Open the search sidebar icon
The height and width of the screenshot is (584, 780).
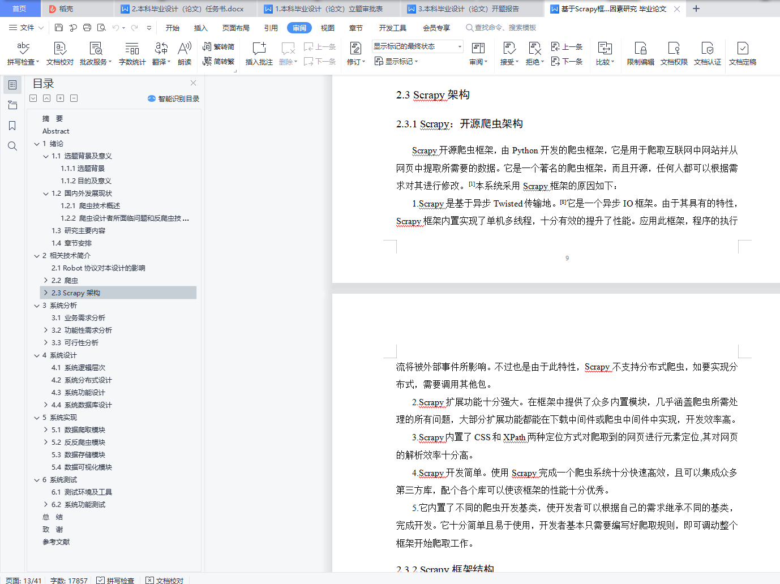12,146
